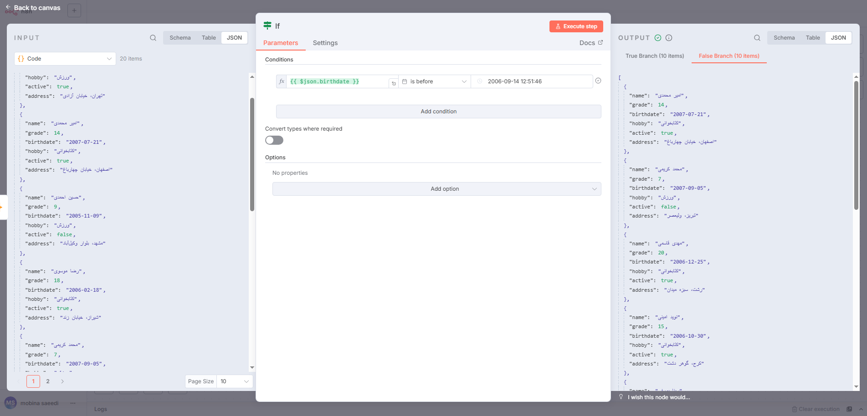
Task: Click the Add condition button
Action: [x=438, y=112]
